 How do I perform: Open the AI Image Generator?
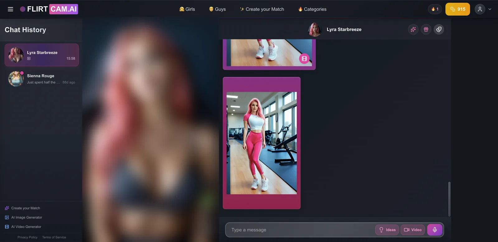pos(23,217)
